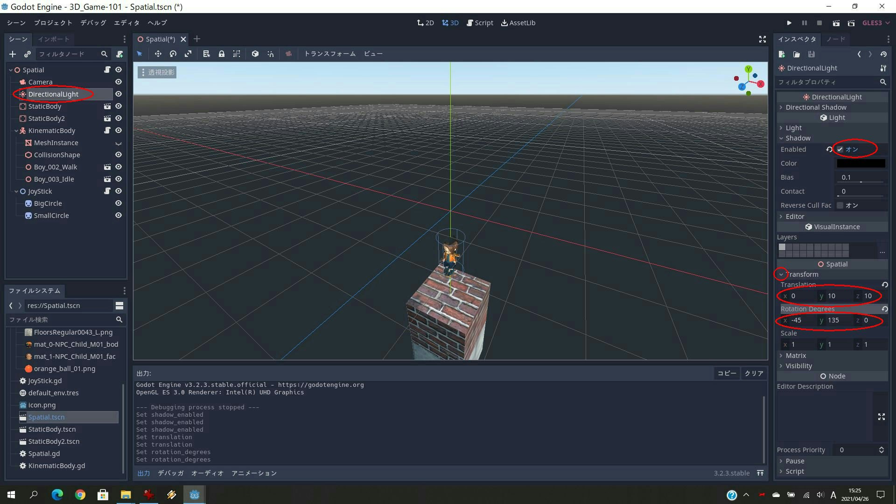Collapse the Transform section in the Inspector
Screen dimensions: 896x504
[781, 274]
